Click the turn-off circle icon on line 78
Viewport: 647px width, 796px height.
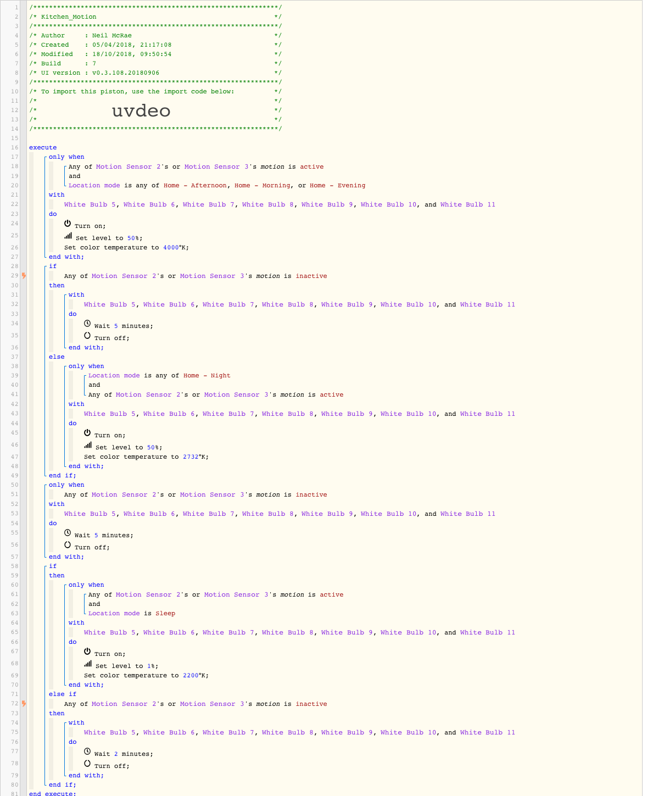[x=87, y=764]
